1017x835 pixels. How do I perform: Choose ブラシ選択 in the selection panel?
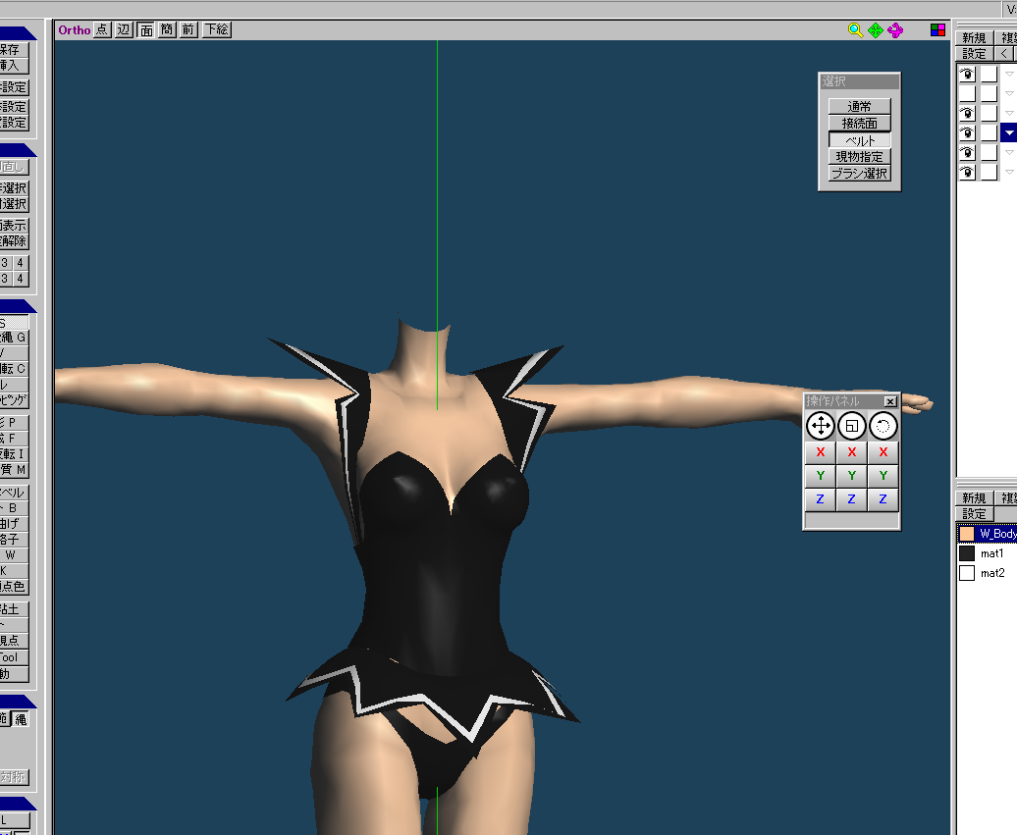860,174
